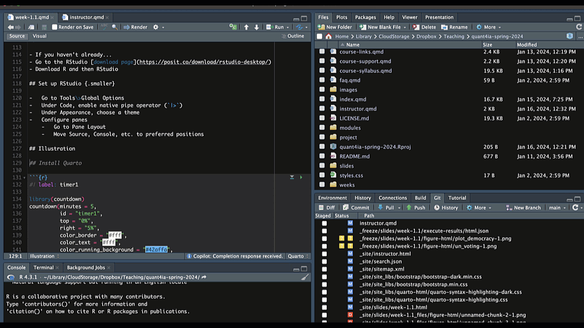The width and height of the screenshot is (584, 328).
Task: Browse to a folder with the ellipsis button
Action: click(x=580, y=36)
